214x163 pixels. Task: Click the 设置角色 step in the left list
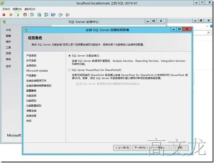[x=31, y=91]
